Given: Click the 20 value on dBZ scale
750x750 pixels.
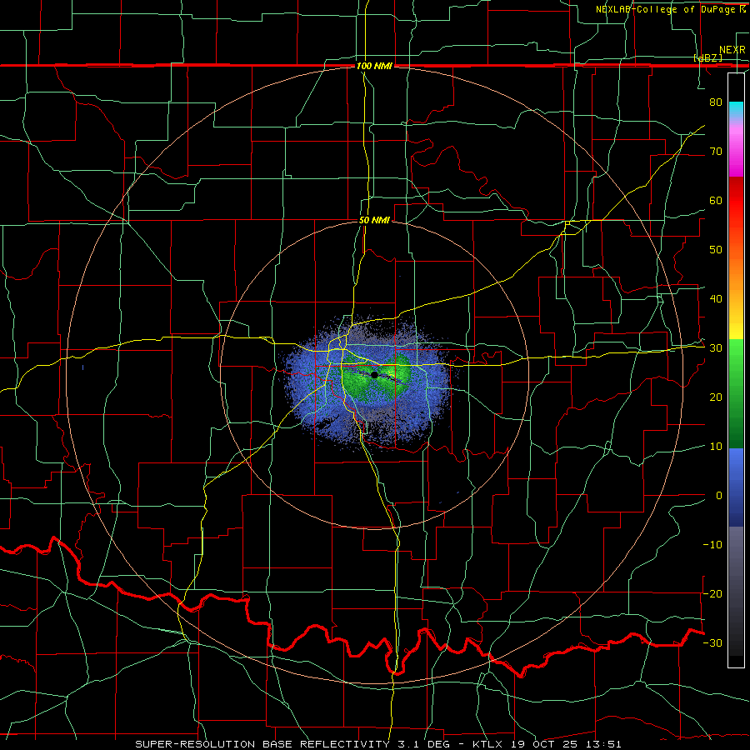Looking at the screenshot, I should point(716,397).
